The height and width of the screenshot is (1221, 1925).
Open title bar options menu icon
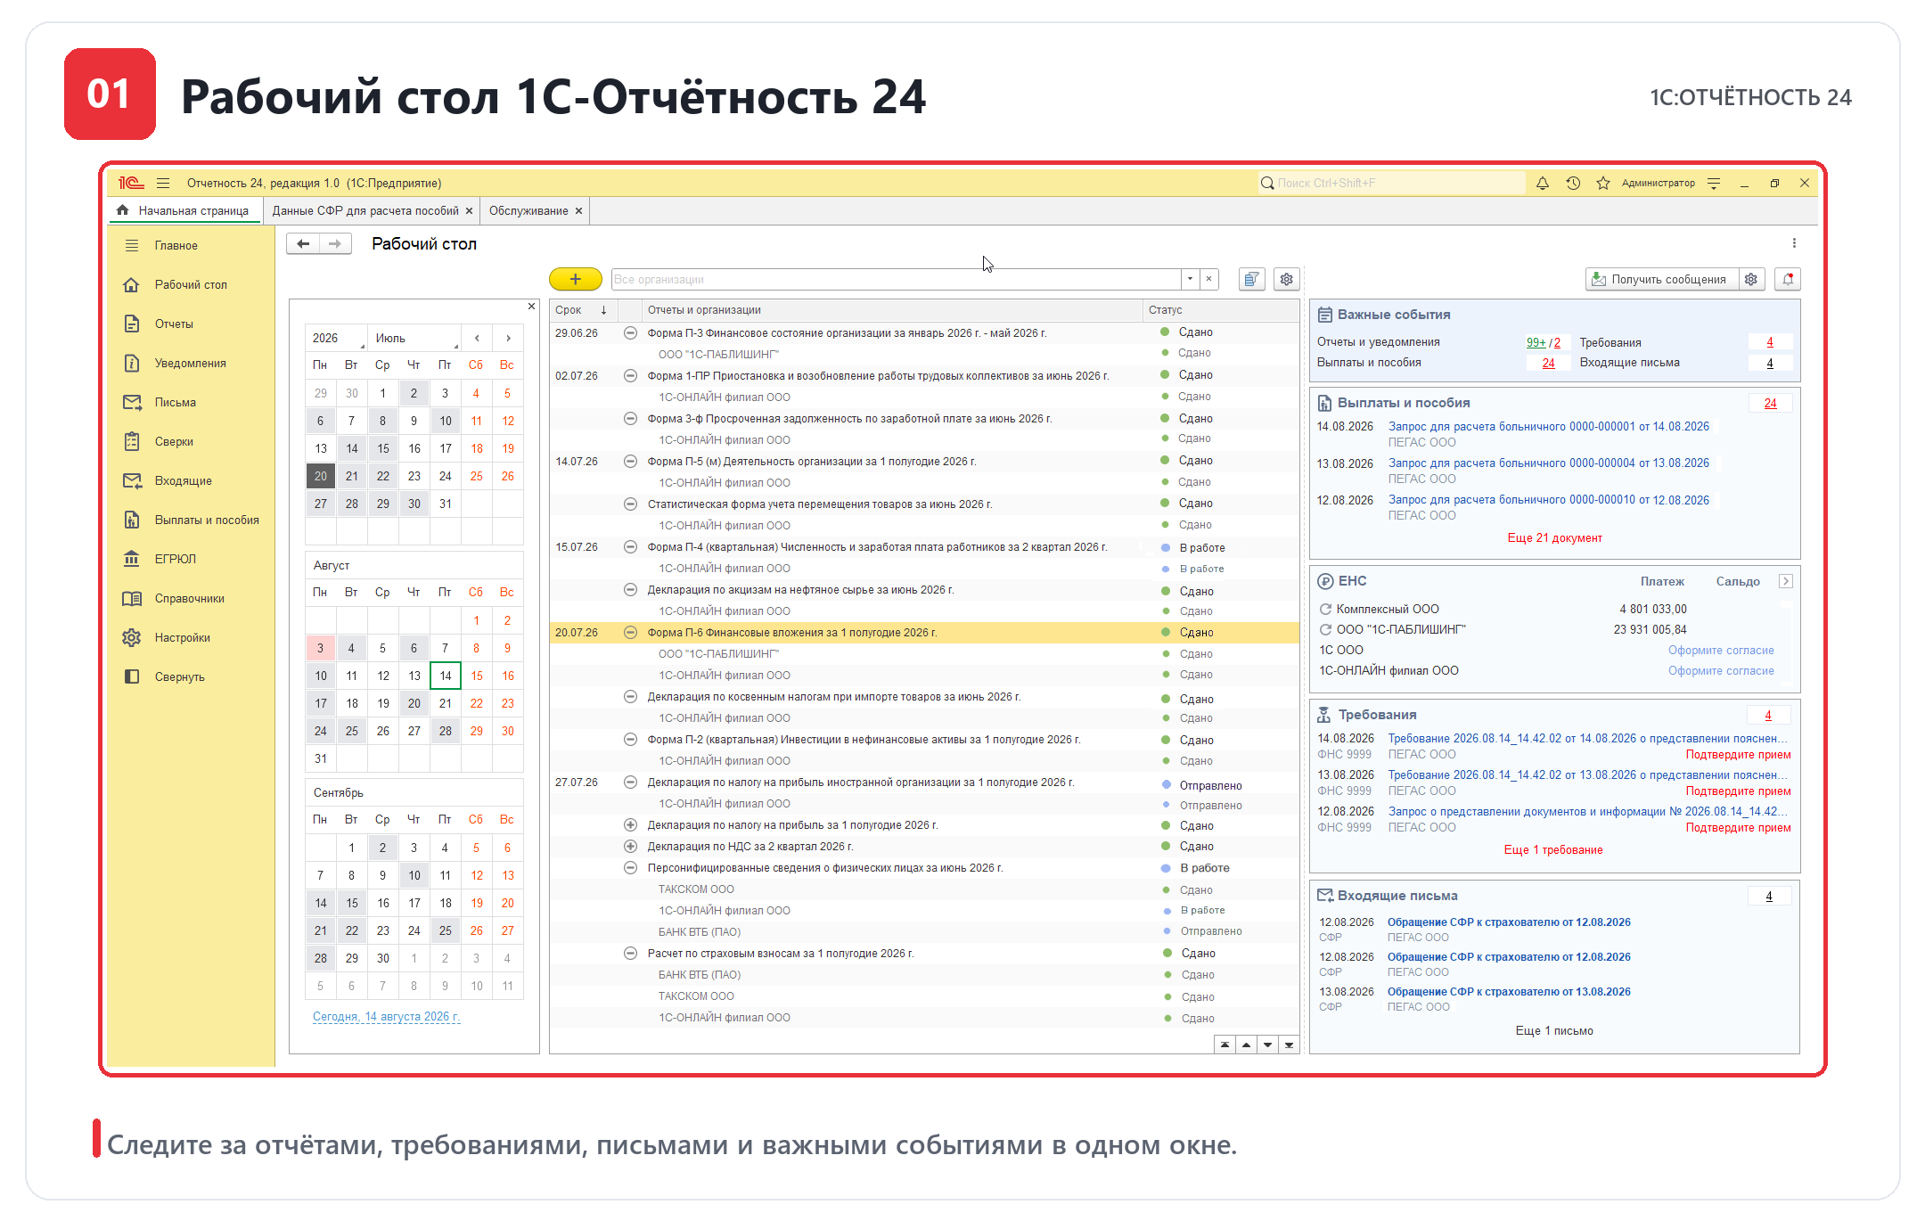[1714, 183]
